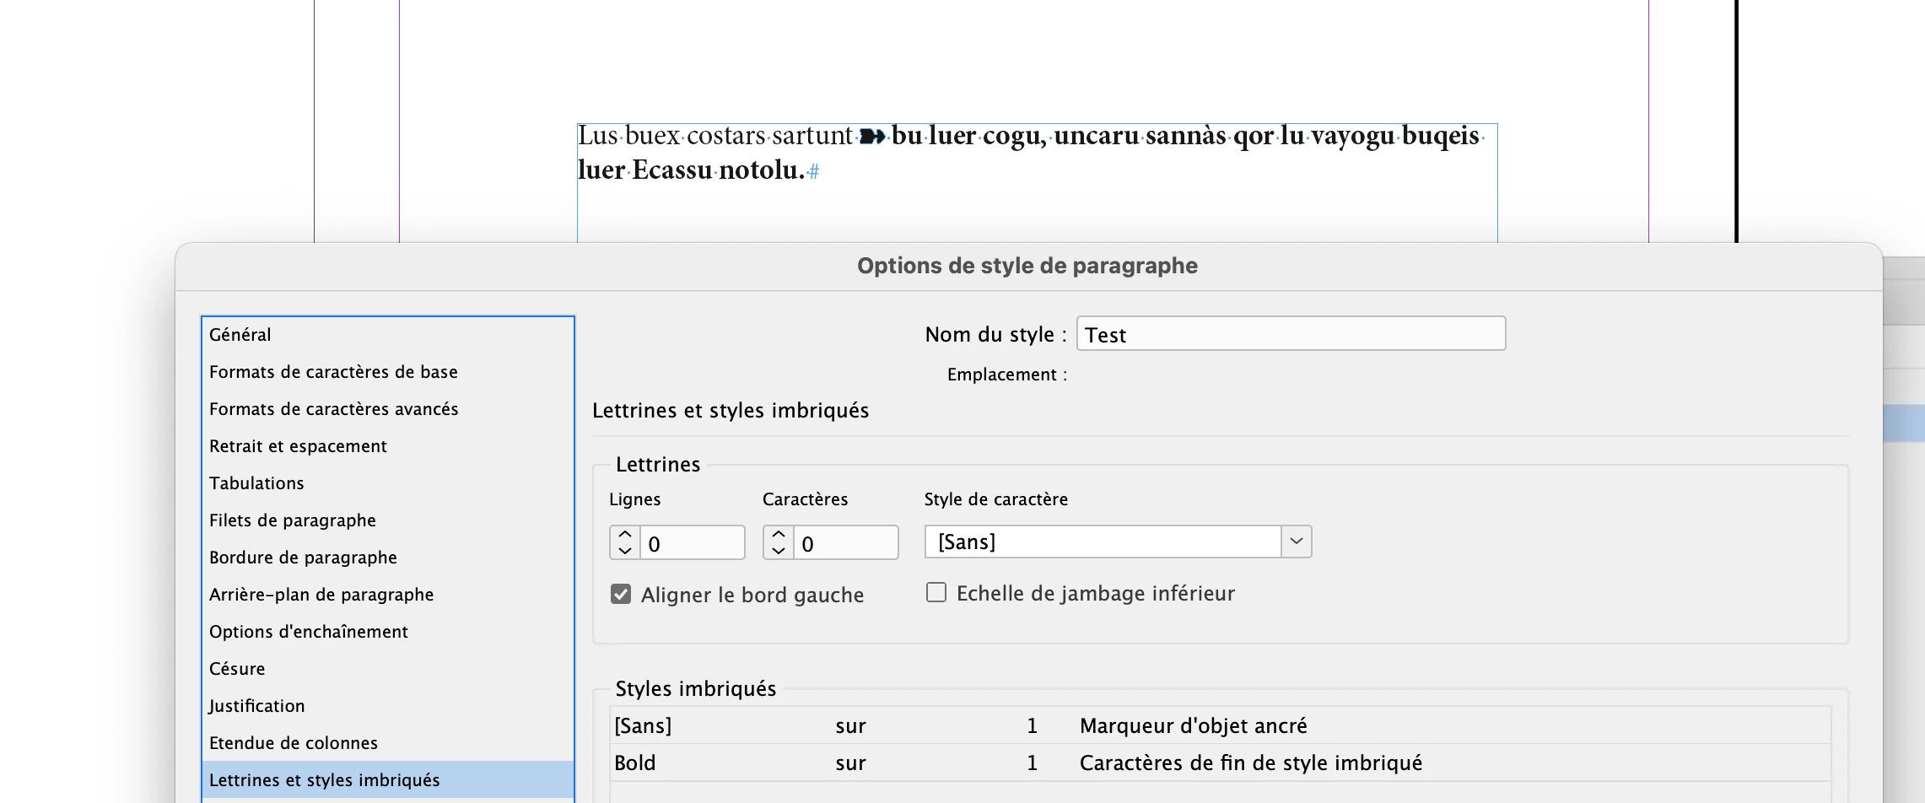Uncheck Aligner le bord gauche

(621, 595)
